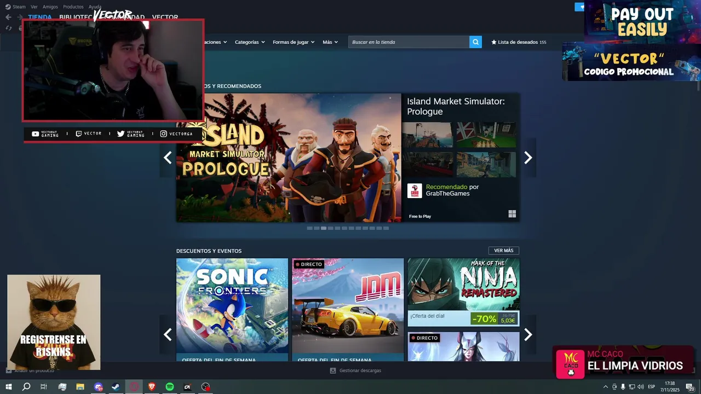This screenshot has width=701, height=394.
Task: Show previous page of Descuentos y Eventos
Action: coord(168,334)
